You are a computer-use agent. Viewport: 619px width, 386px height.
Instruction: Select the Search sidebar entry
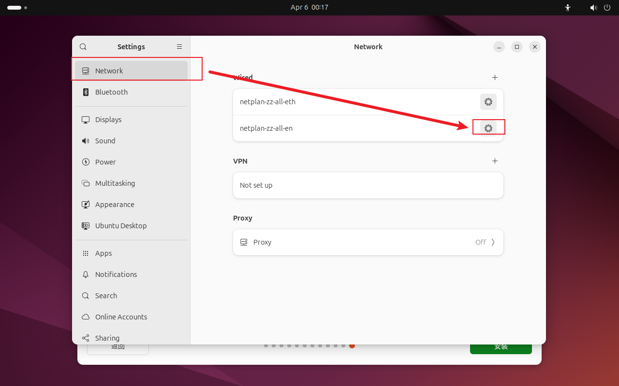(131, 296)
